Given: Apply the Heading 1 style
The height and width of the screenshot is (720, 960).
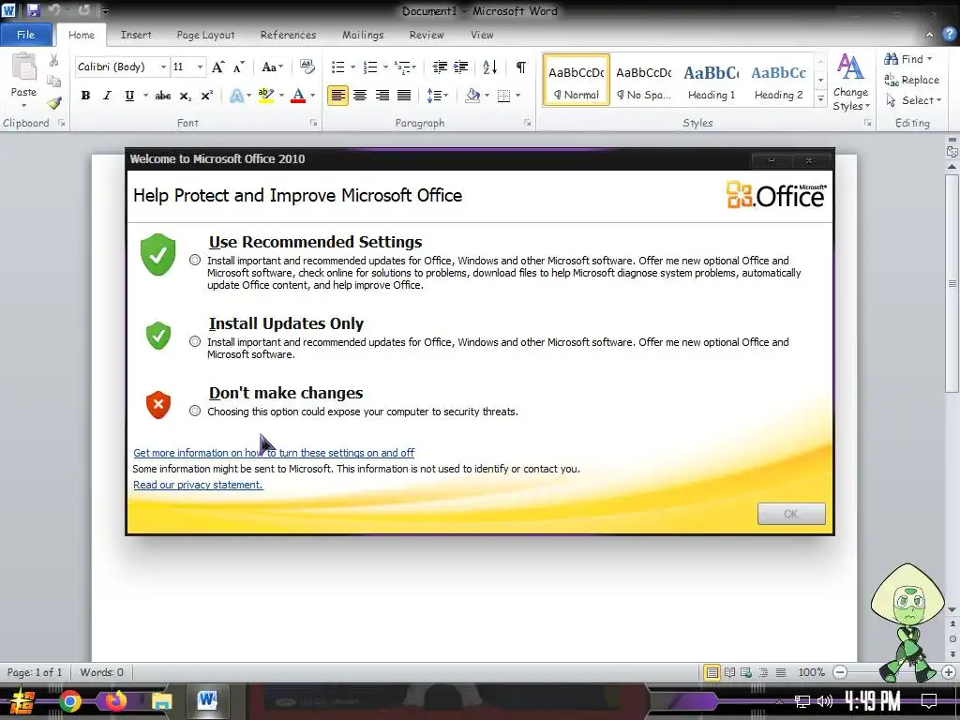Looking at the screenshot, I should 712,81.
